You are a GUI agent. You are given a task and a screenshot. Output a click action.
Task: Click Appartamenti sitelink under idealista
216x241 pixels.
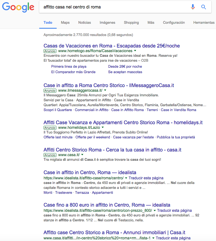coord(102,193)
